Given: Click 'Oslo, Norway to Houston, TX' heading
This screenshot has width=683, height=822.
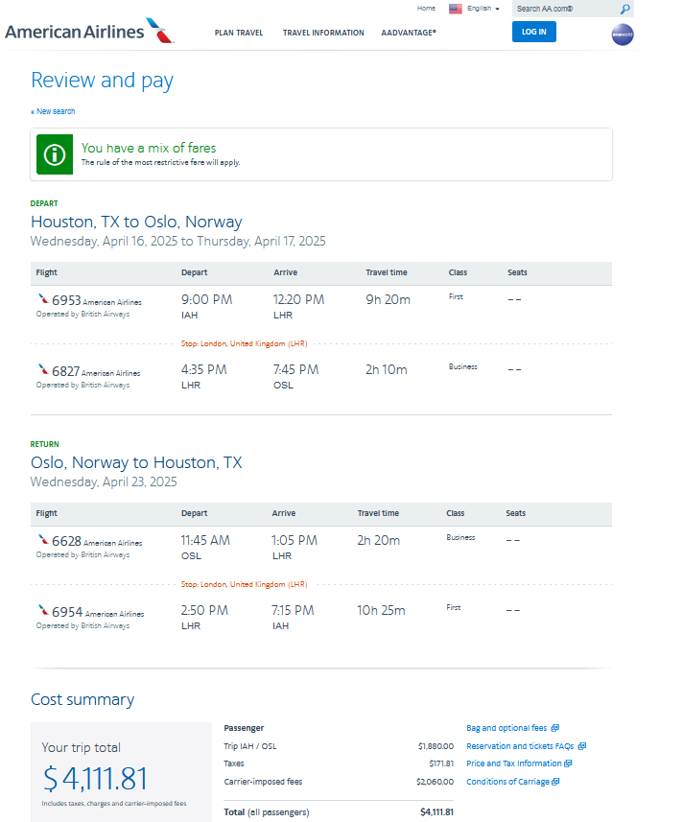Looking at the screenshot, I should pyautogui.click(x=136, y=462).
